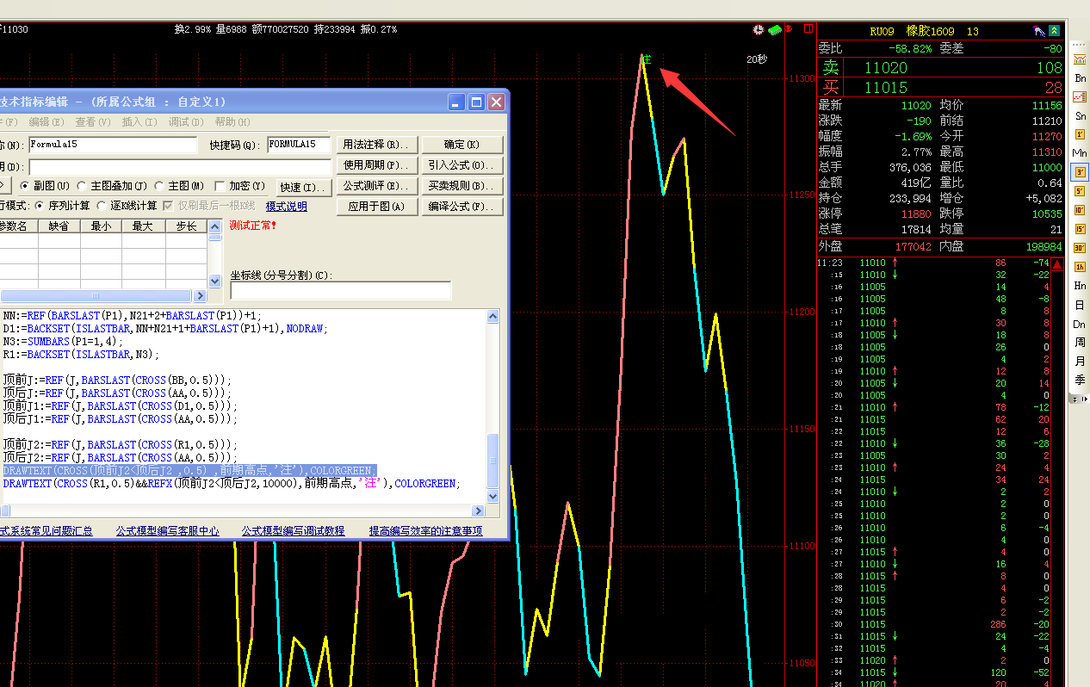1090x687 pixels.
Task: Select 序列计算 calculation mode
Action: click(x=40, y=206)
